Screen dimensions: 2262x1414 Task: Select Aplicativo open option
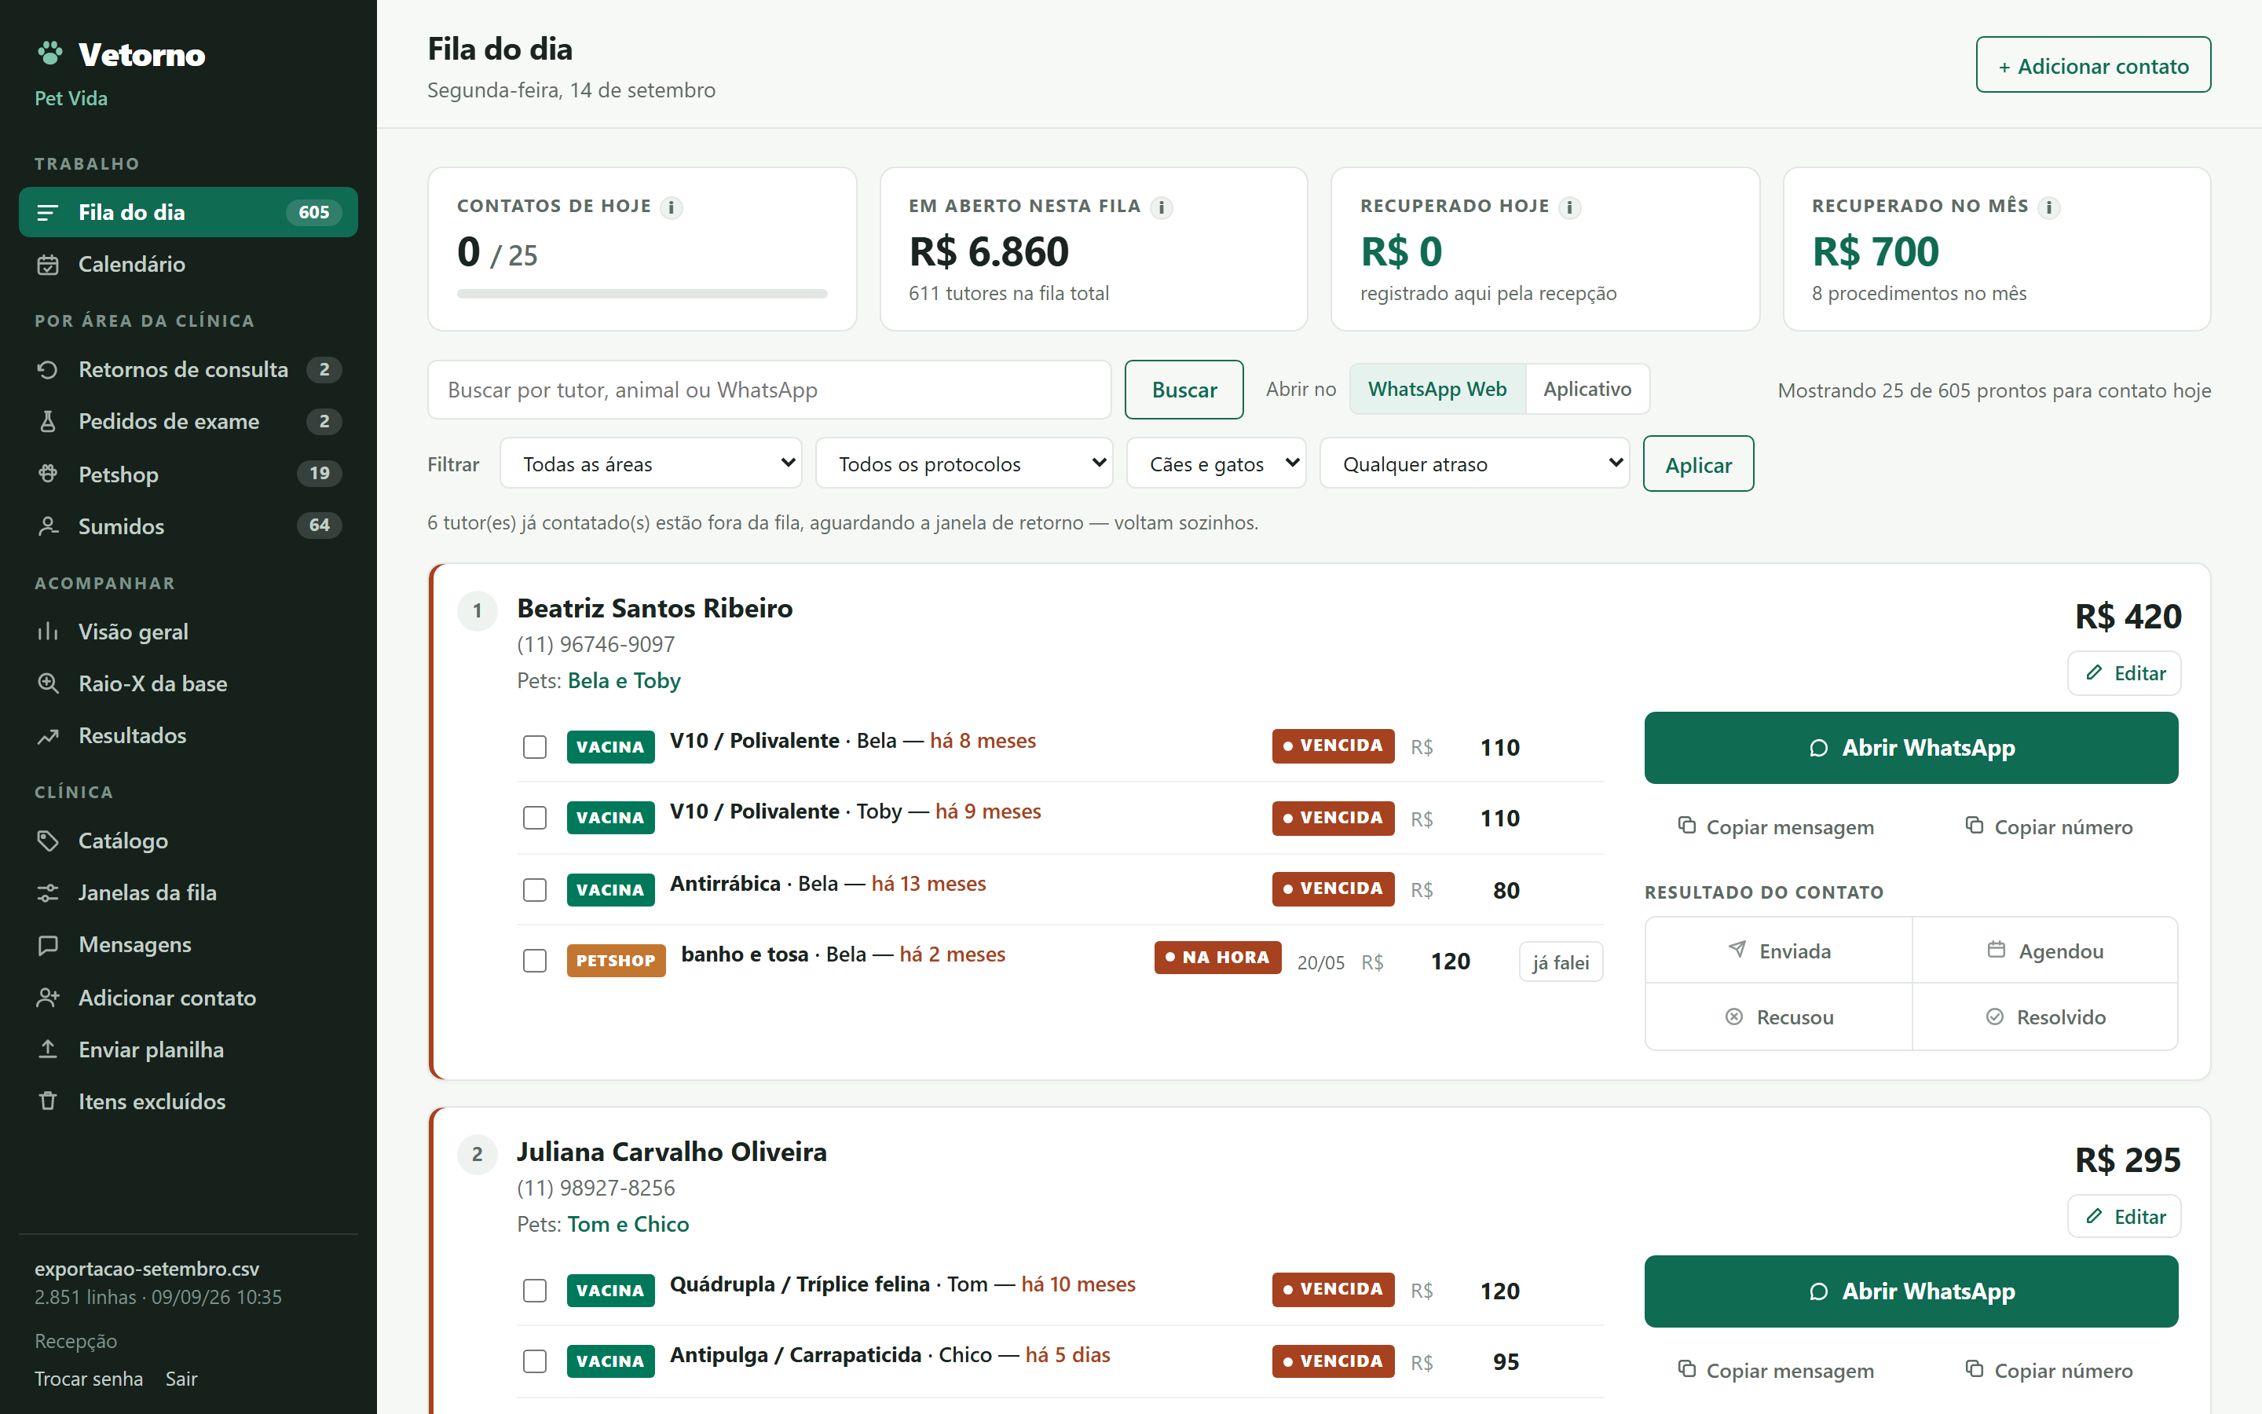(x=1587, y=389)
